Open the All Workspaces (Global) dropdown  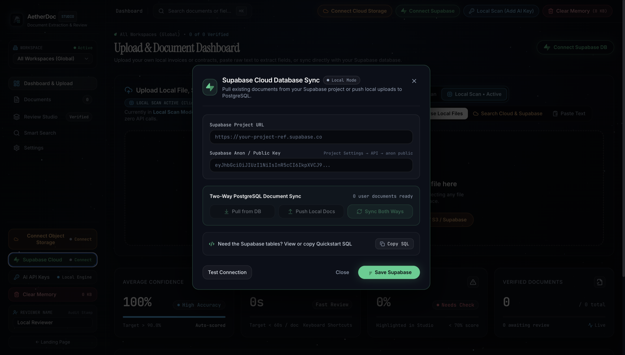pos(53,59)
